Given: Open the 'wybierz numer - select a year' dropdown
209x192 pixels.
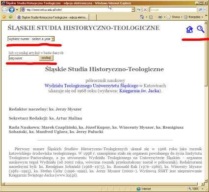Looking at the screenshot, I should (x=31, y=39).
